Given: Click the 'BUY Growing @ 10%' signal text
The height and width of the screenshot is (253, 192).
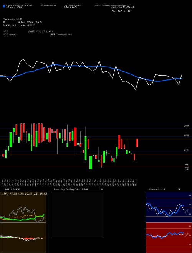Looking at the screenshot, I should coord(61,34).
